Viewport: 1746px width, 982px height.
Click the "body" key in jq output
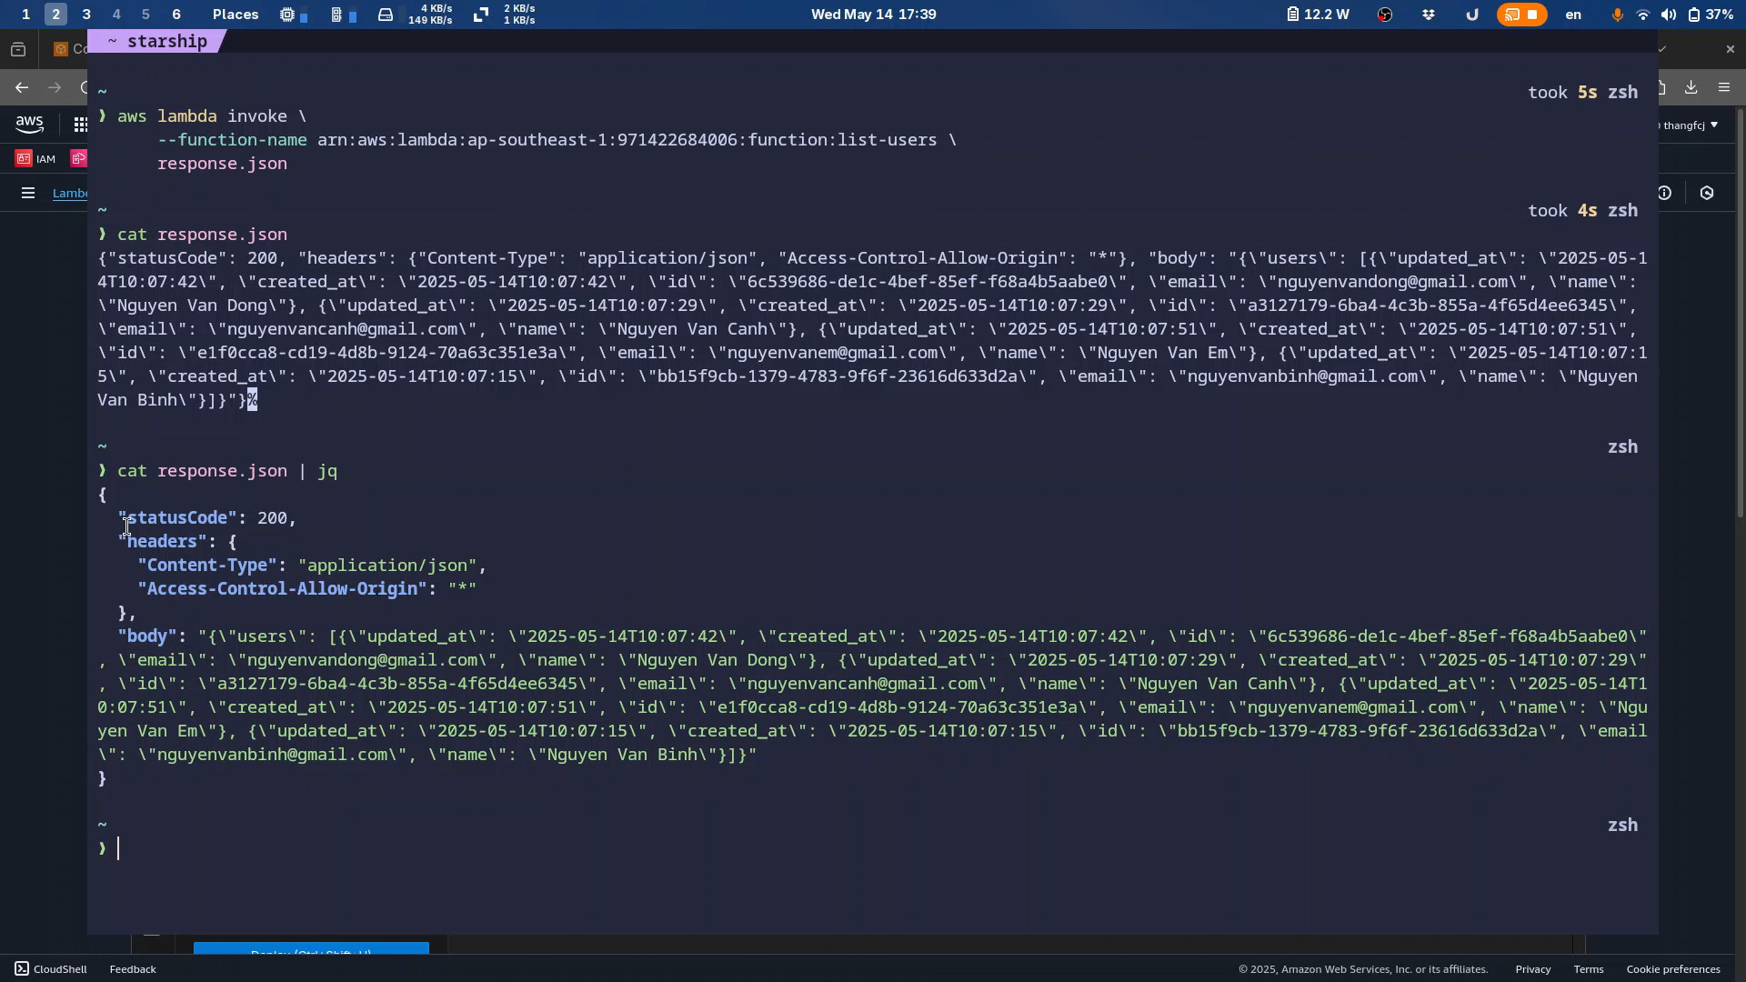click(x=146, y=636)
